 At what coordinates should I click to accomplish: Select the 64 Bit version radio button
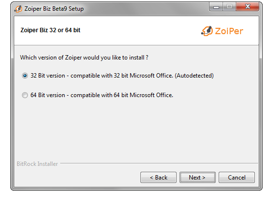pyautogui.click(x=25, y=95)
